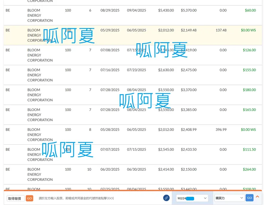Viewport: 264px width, 205px height.
Task: Click the $2,545.00 proceeds value
Action: [x=166, y=149]
